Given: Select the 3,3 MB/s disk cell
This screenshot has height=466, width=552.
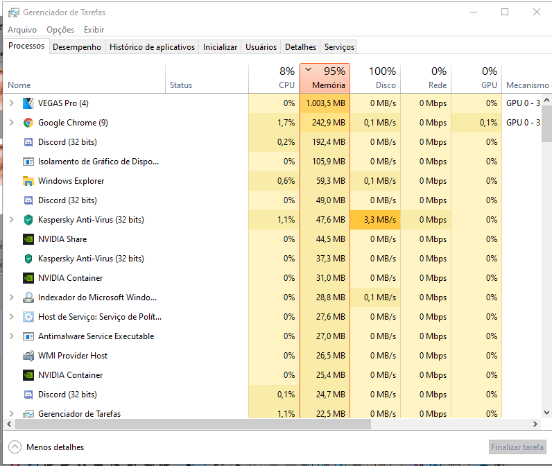Looking at the screenshot, I should pos(375,220).
